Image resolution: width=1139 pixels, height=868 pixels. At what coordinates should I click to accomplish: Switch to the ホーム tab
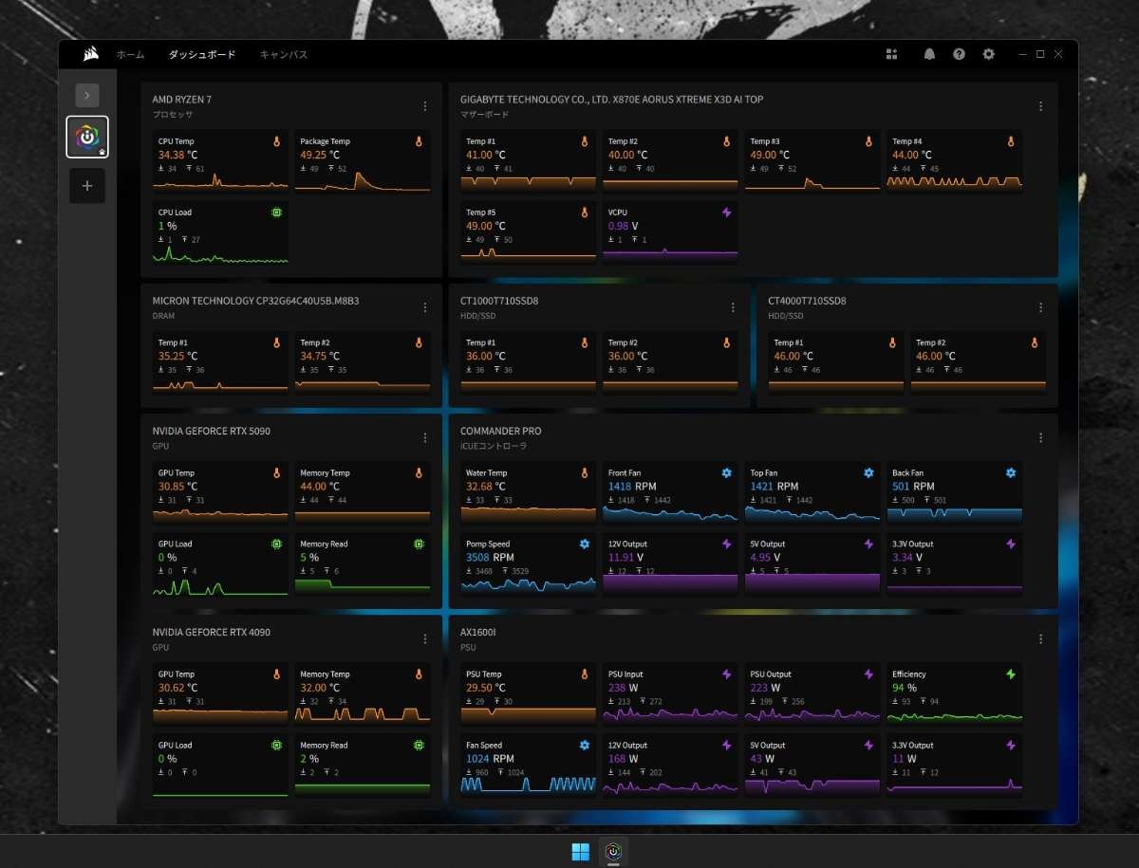(130, 55)
